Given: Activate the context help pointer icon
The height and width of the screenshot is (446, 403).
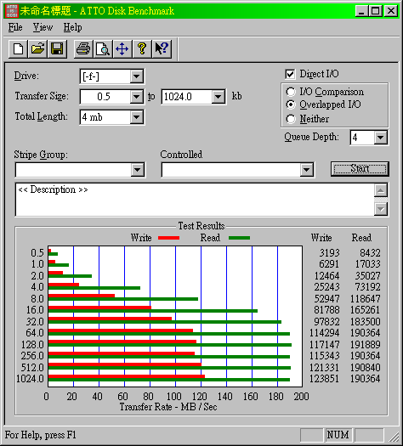Looking at the screenshot, I should coord(162,49).
